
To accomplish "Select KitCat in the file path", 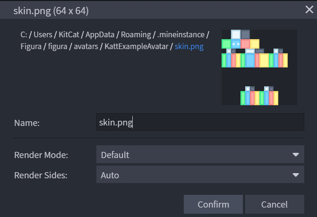I will [70, 35].
